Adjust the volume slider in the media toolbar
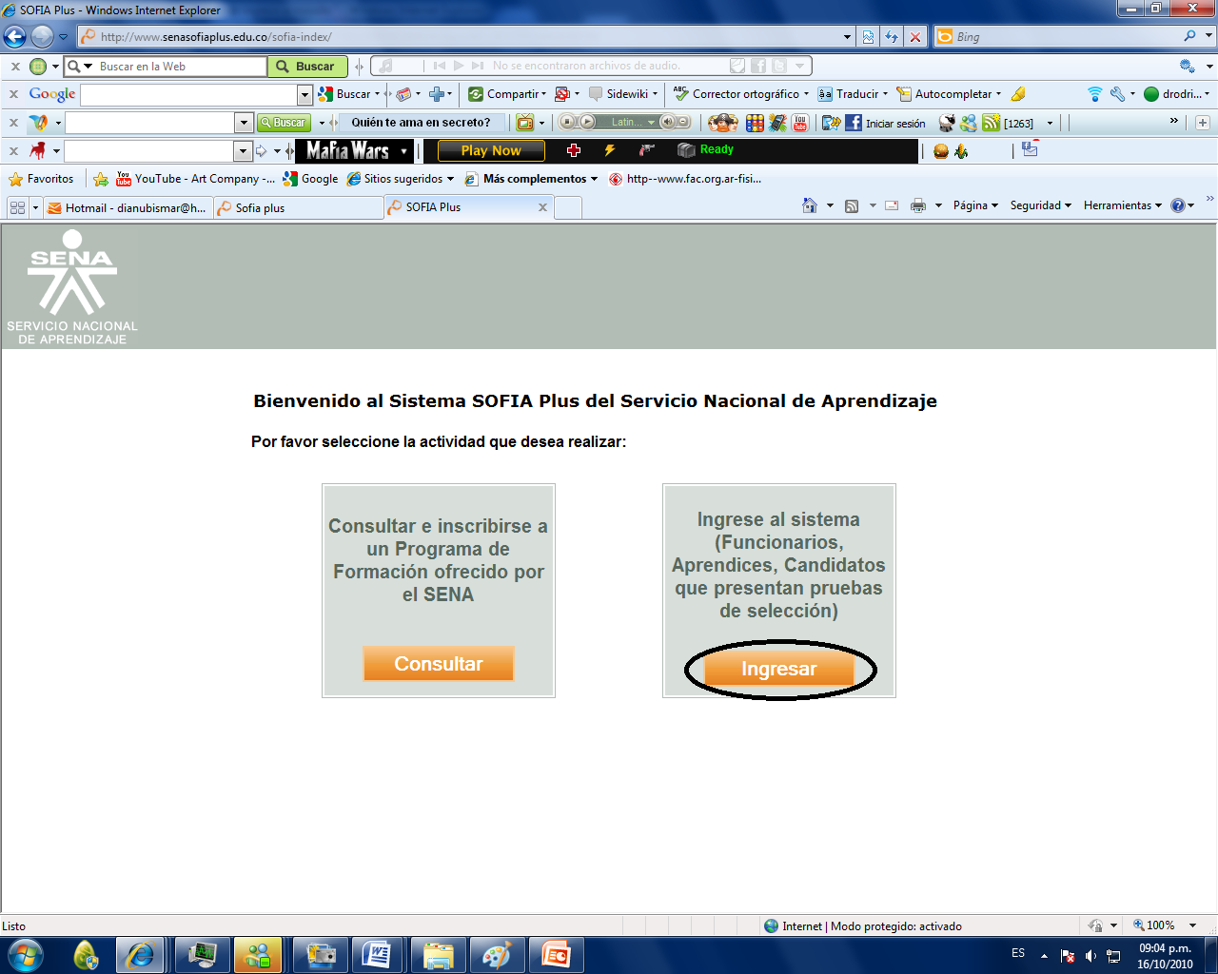This screenshot has width=1218, height=974. pyautogui.click(x=668, y=122)
